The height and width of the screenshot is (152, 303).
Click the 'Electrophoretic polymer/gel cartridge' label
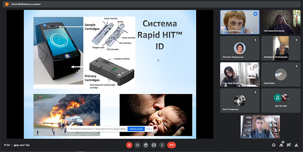tap(102, 86)
